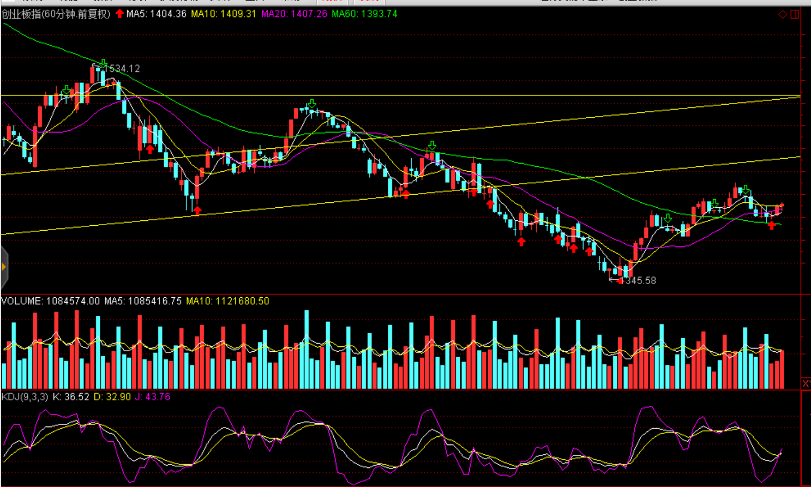This screenshot has width=811, height=487.
Task: Click the rightmost red buy arrow on price chart
Action: click(x=771, y=225)
